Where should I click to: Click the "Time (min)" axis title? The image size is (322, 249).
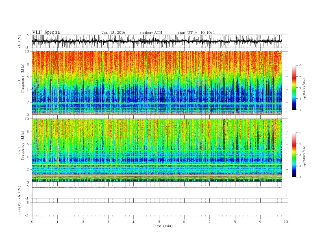[x=163, y=226]
